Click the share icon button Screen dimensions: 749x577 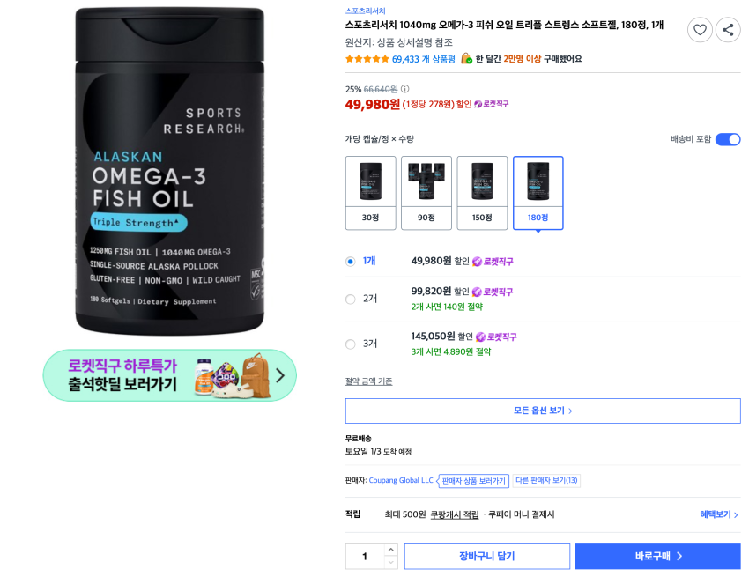pyautogui.click(x=728, y=30)
